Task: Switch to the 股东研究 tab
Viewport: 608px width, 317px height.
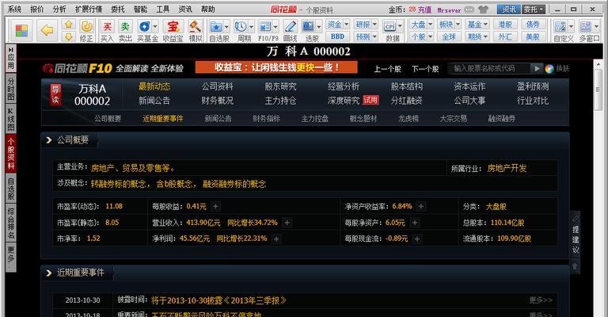Action: [280, 86]
